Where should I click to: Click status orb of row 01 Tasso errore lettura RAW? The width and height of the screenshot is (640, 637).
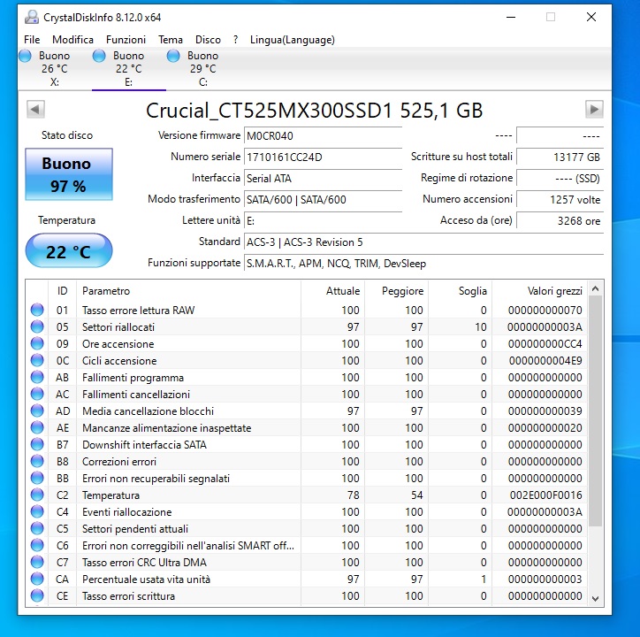pyautogui.click(x=37, y=310)
